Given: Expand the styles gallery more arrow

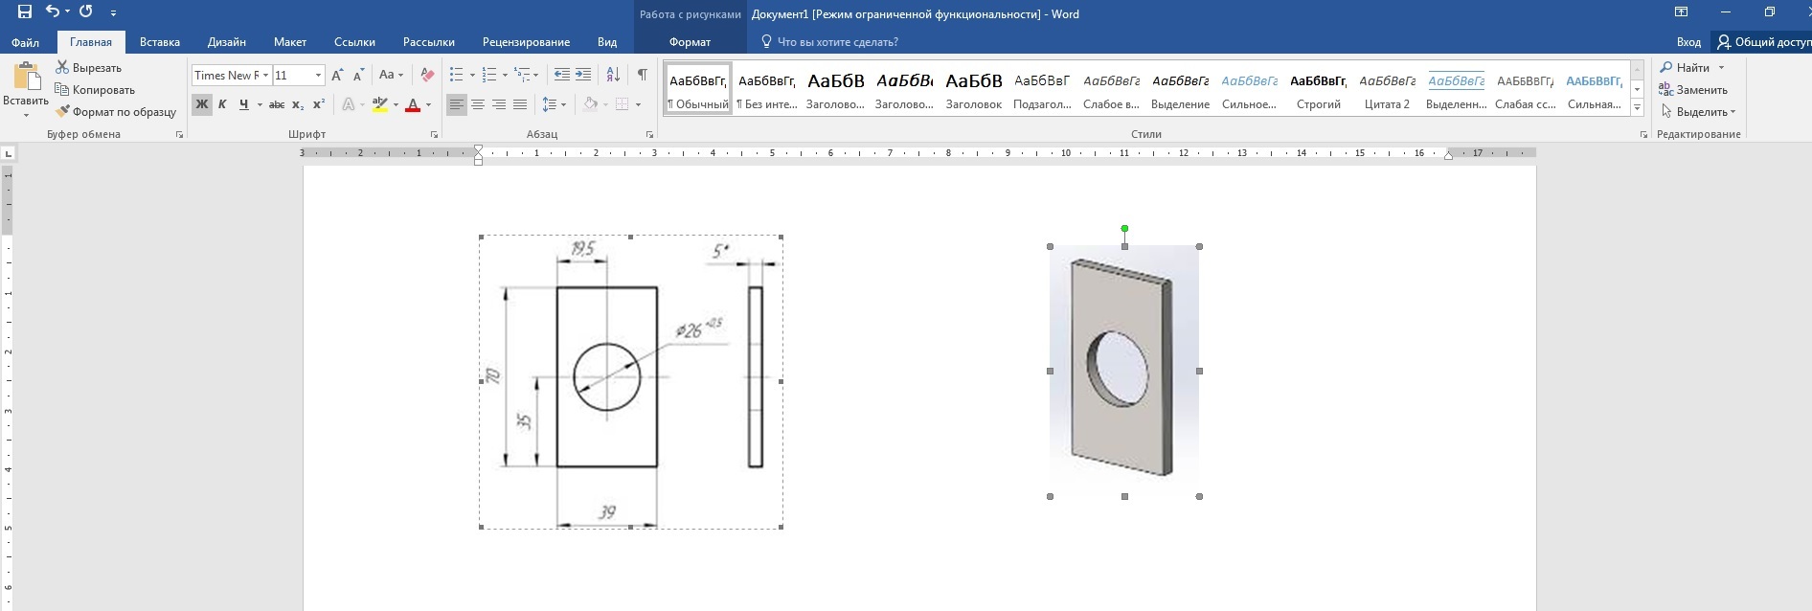Looking at the screenshot, I should (x=1637, y=109).
